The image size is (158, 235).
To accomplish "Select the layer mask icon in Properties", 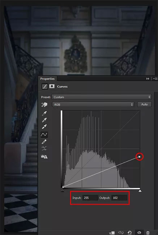I will pyautogui.click(x=52, y=86).
